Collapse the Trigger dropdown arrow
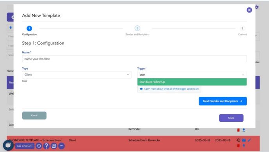The height and width of the screenshot is (152, 269). coord(243,75)
